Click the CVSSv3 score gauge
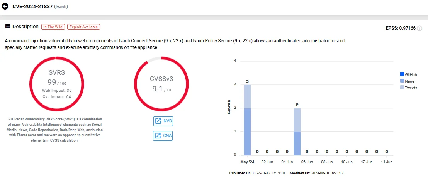Screen dimensions: 428x177 [161, 84]
